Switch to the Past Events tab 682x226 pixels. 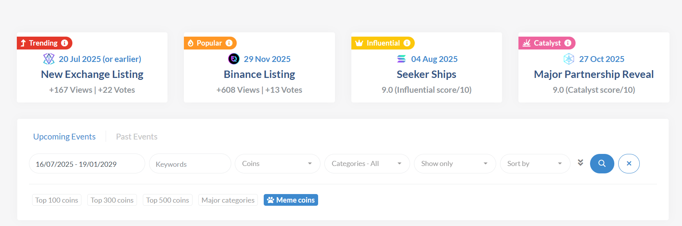(137, 137)
